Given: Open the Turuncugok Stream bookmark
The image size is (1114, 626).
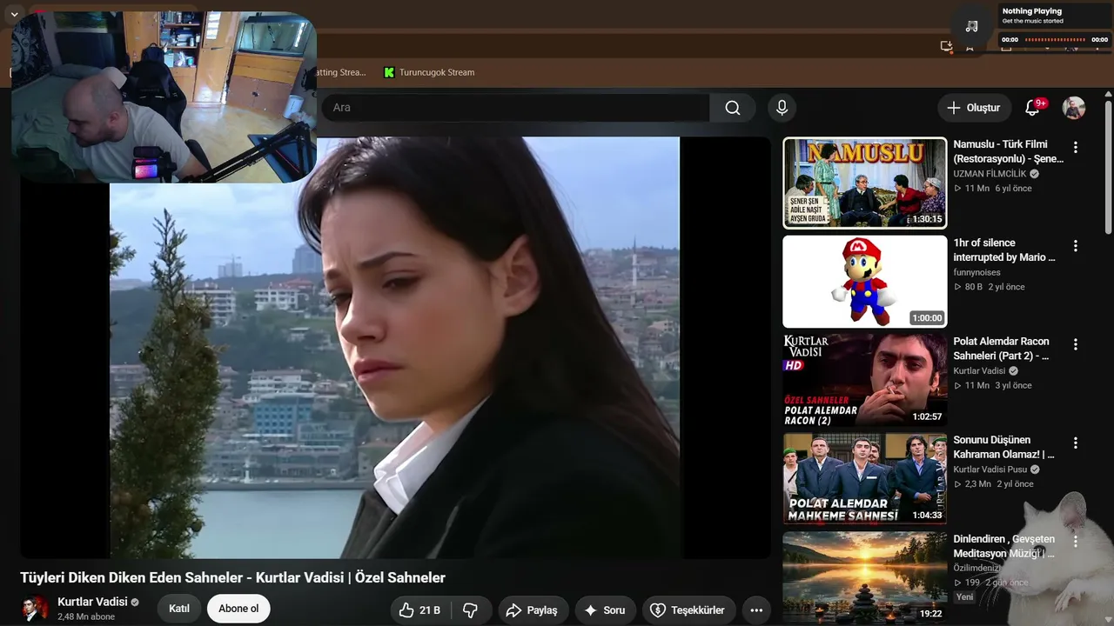Looking at the screenshot, I should point(429,72).
